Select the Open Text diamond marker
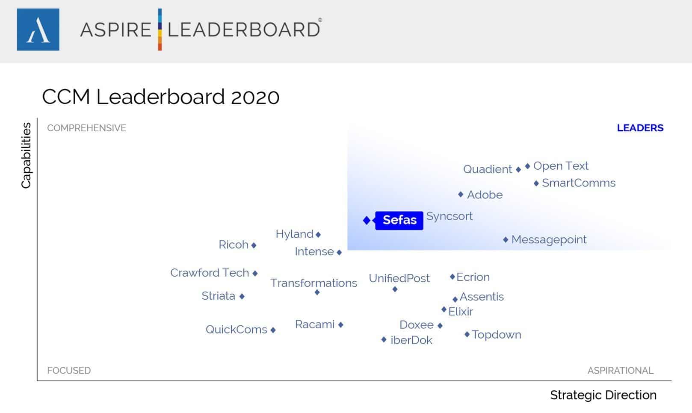The image size is (692, 413). click(527, 166)
